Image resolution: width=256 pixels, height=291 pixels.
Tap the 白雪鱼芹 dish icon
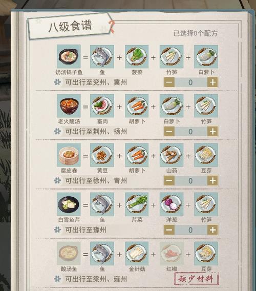coord(69,204)
